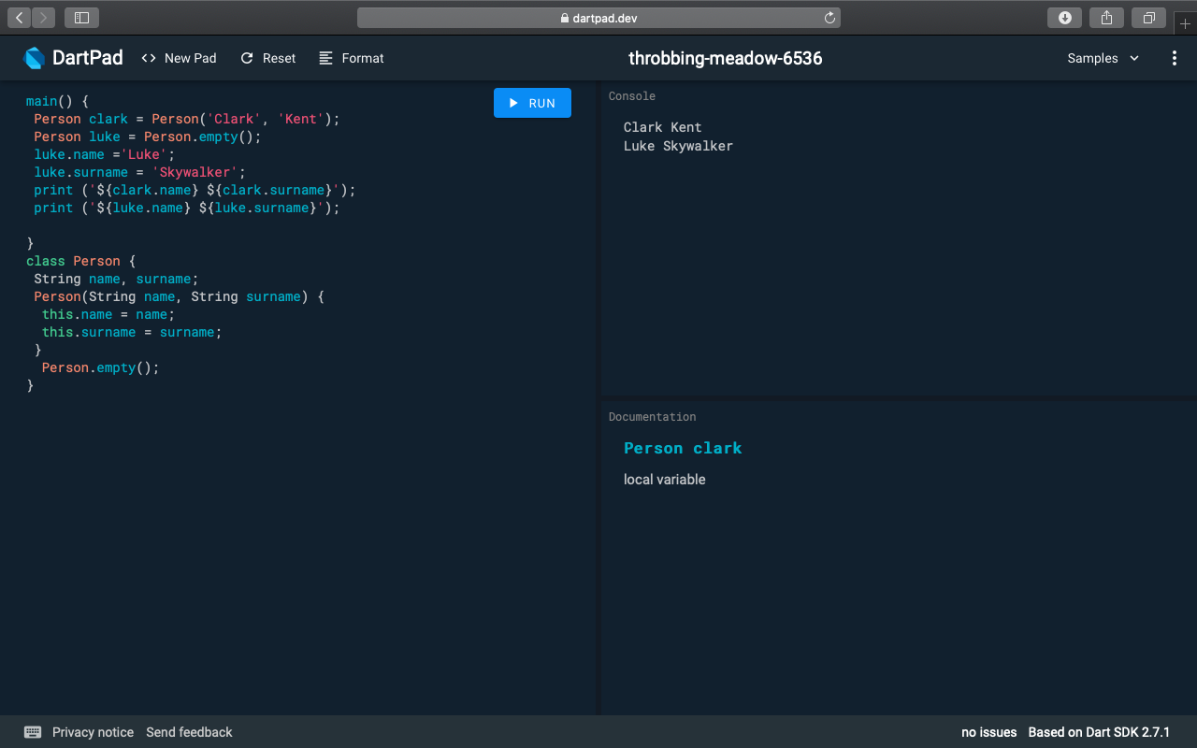
Task: Click the Reset circular arrow icon
Action: (247, 58)
